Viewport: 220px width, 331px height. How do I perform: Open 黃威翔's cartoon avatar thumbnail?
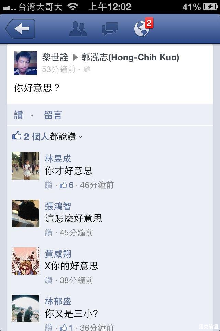tap(25, 261)
